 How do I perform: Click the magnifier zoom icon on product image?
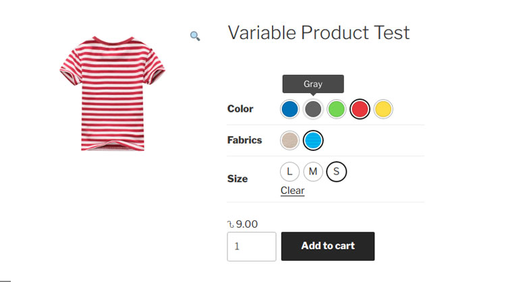coord(195,36)
